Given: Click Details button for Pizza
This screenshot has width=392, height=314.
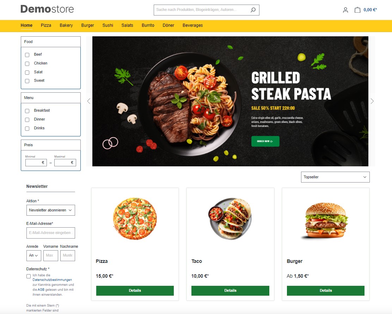Looking at the screenshot, I should coord(135,290).
